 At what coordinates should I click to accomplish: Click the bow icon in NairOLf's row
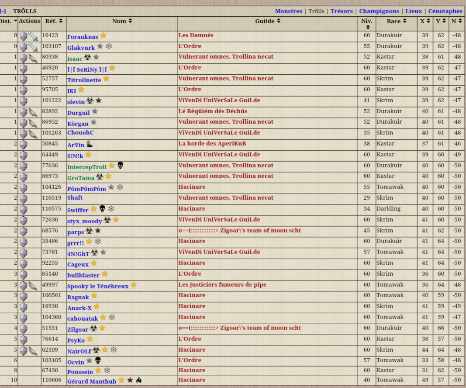point(33,351)
